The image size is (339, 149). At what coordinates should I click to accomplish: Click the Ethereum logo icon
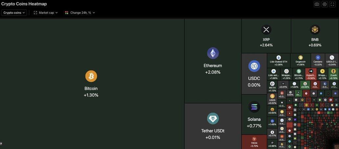(213, 53)
